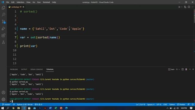The width and height of the screenshot is (195, 110).
Task: Click Ln 7, Col 10 position indicator
Action: 140,105
